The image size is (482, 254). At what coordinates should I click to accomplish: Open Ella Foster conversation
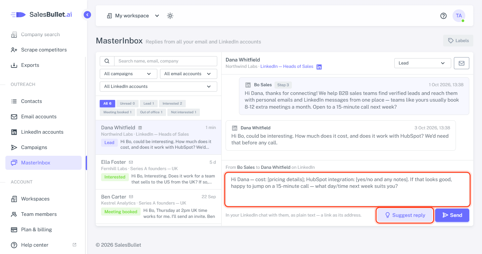pyautogui.click(x=158, y=172)
